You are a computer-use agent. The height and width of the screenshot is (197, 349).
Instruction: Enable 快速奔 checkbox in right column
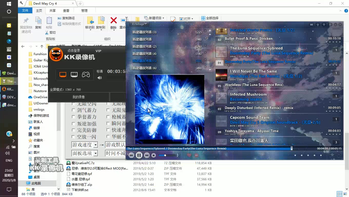[108, 130]
